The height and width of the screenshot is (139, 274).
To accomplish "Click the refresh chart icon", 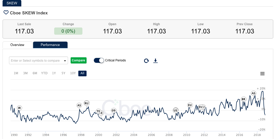I will click(x=146, y=61).
